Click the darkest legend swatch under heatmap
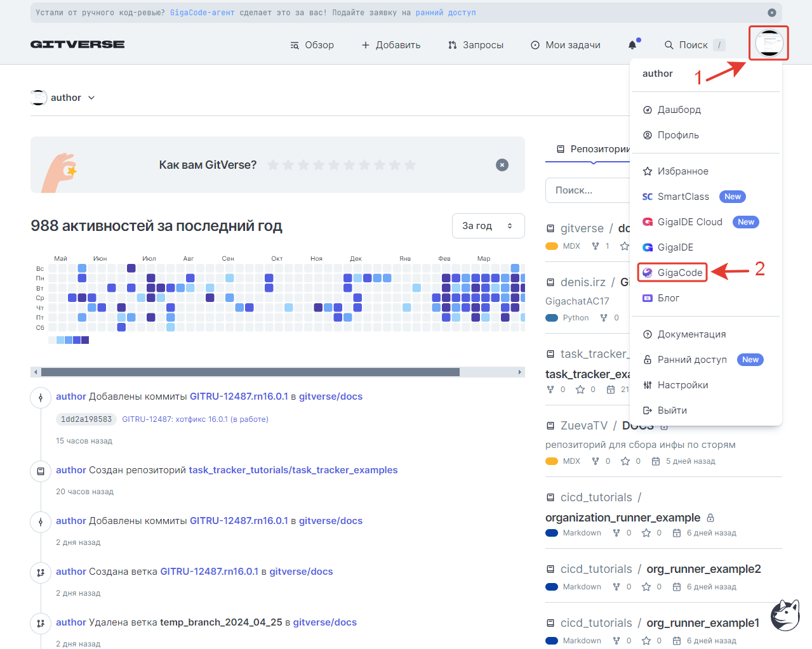 point(85,340)
